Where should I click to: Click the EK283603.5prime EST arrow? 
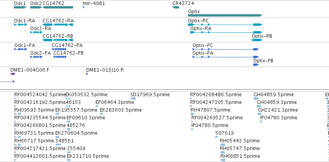tap(101, 114)
